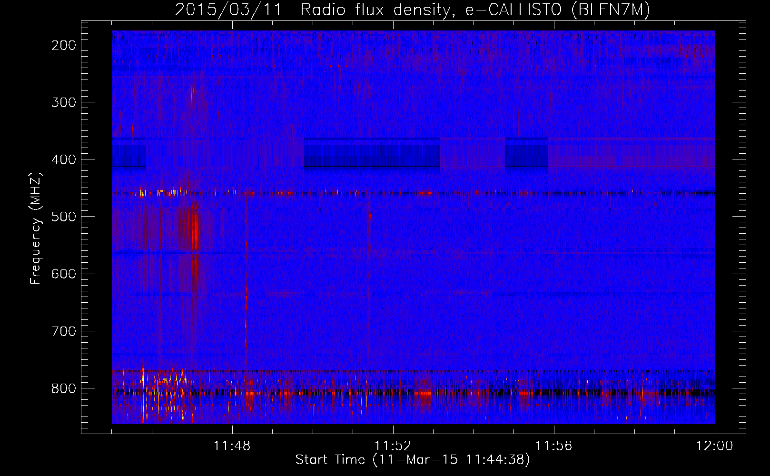Viewport: 770px width, 476px height.
Task: Select the 200 frequency tick label
Action: (x=63, y=46)
